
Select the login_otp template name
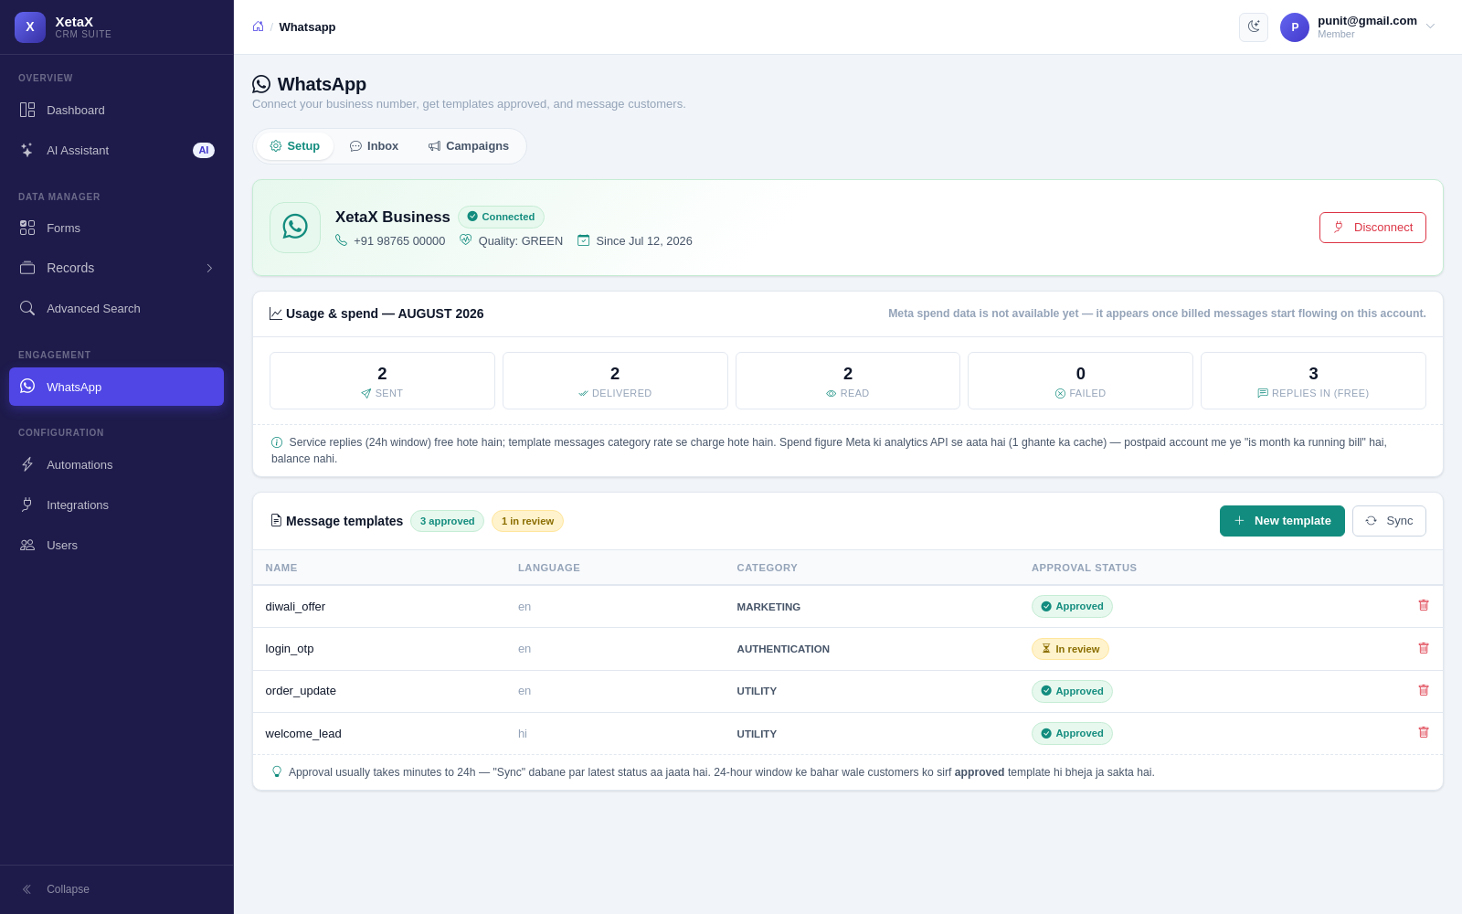point(290,649)
